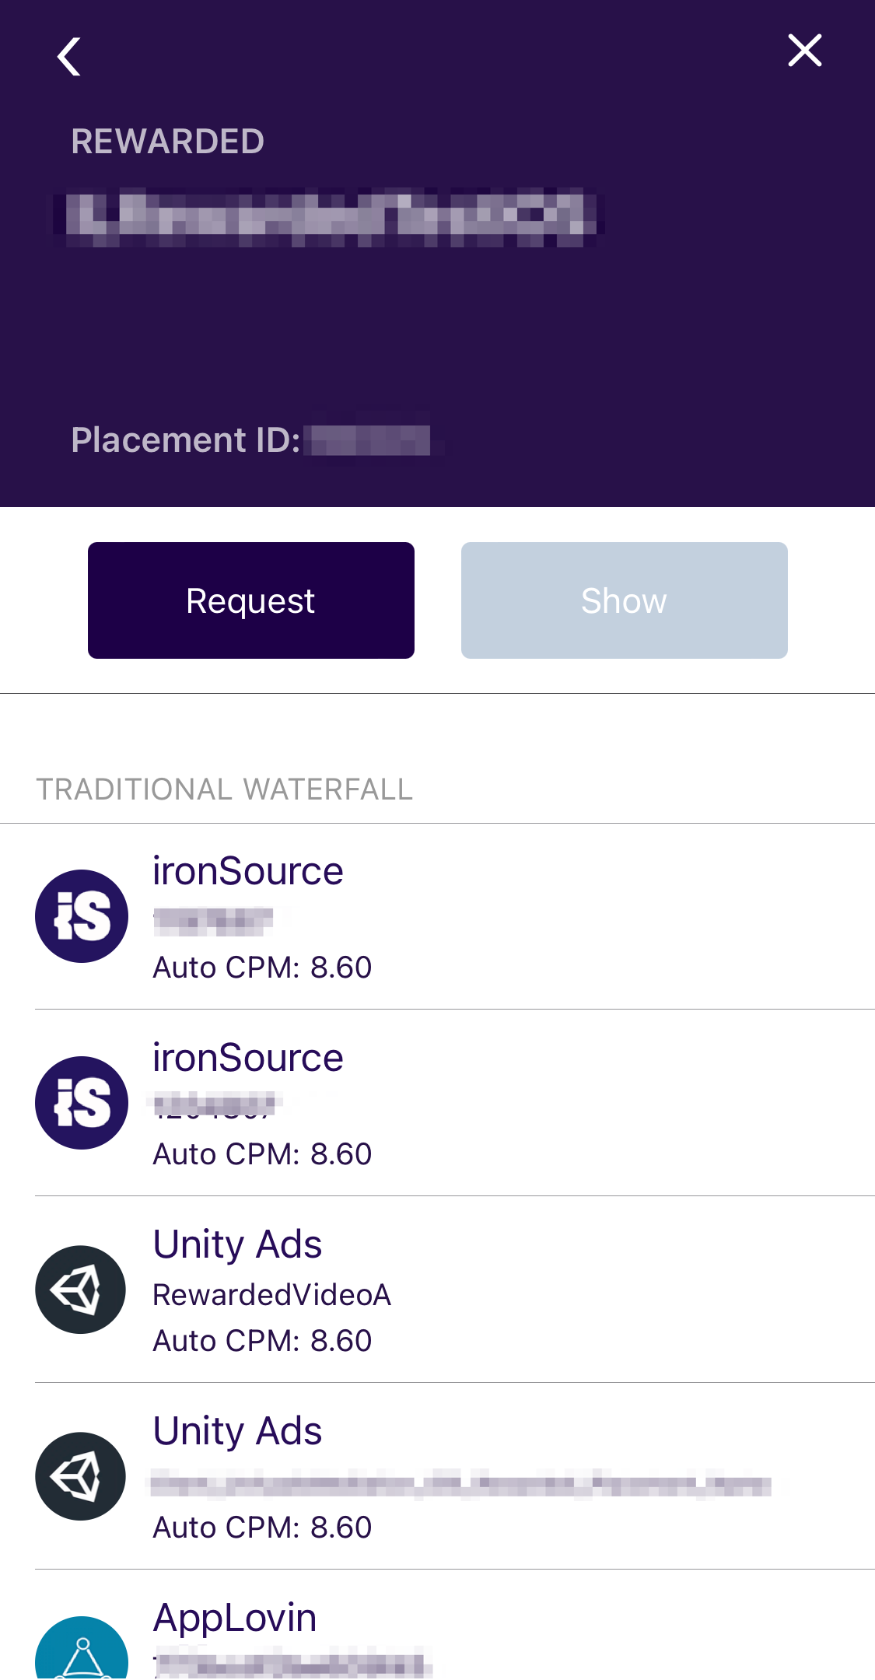
Task: Select the AppLovin network name
Action: click(x=235, y=1618)
